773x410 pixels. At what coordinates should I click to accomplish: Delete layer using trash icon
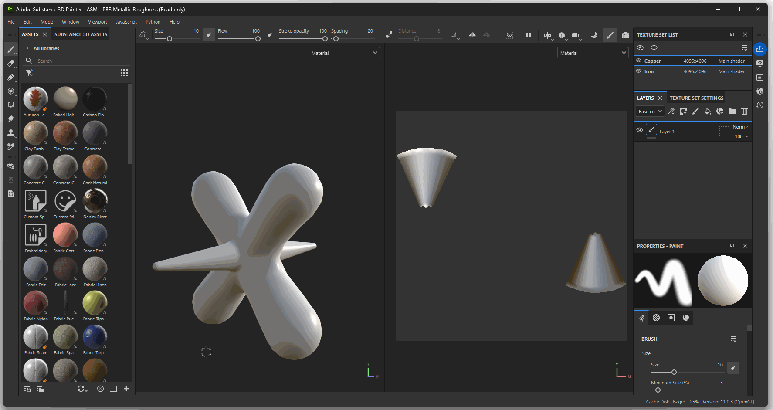(x=744, y=112)
